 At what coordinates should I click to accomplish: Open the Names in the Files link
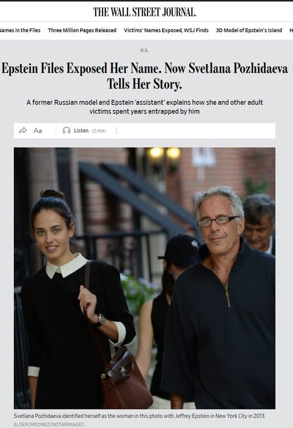pos(20,30)
